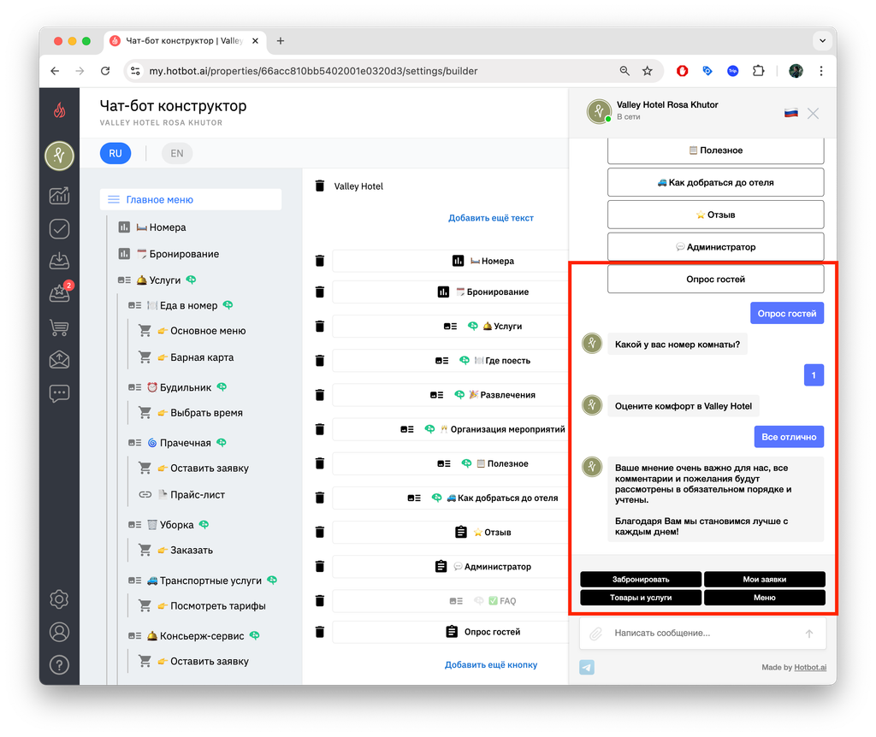Open browser extensions puzzle icon
This screenshot has height=737, width=876.
758,71
